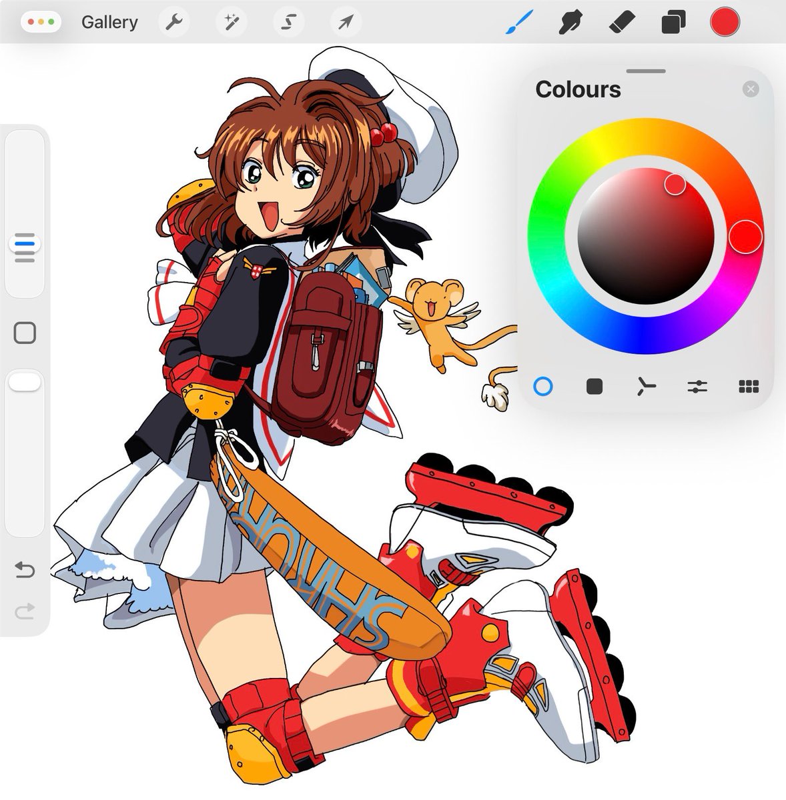Screen dimensions: 786x800
Task: Switch to Classic square colour tab
Action: pos(594,386)
